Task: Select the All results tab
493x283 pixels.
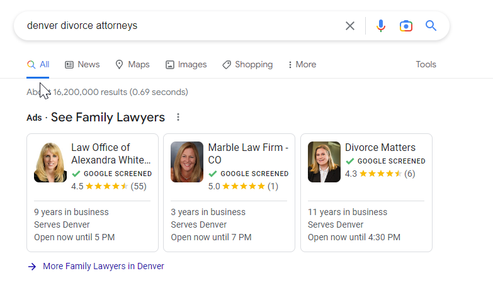Action: pos(38,64)
